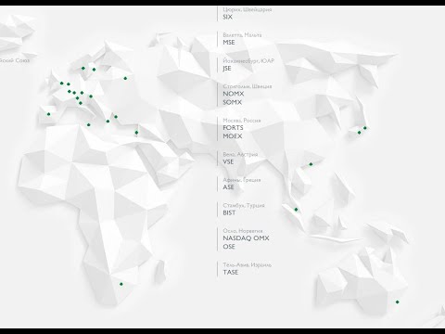Click the easternmost green dot in Japan
This screenshot has height=334, width=445.
[x=365, y=128]
